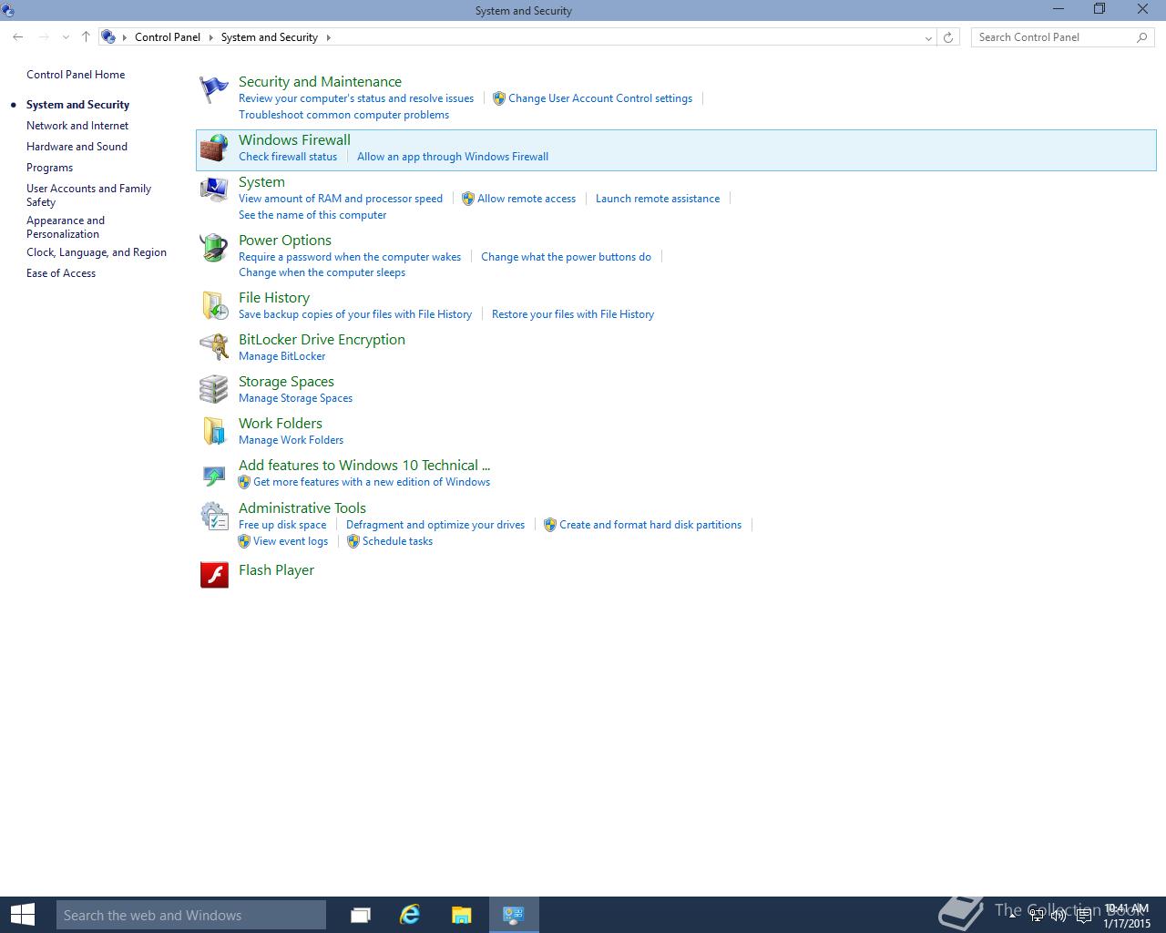Click Change User Account Control settings
1166x933 pixels.
click(x=600, y=98)
